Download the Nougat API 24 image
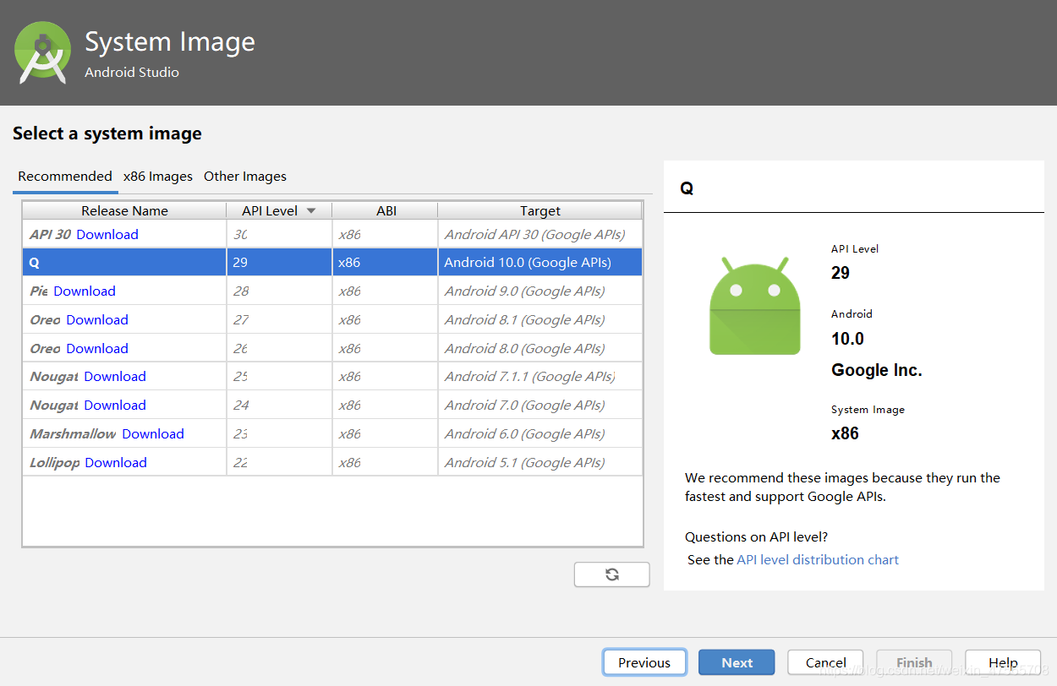The height and width of the screenshot is (686, 1057). pos(115,405)
